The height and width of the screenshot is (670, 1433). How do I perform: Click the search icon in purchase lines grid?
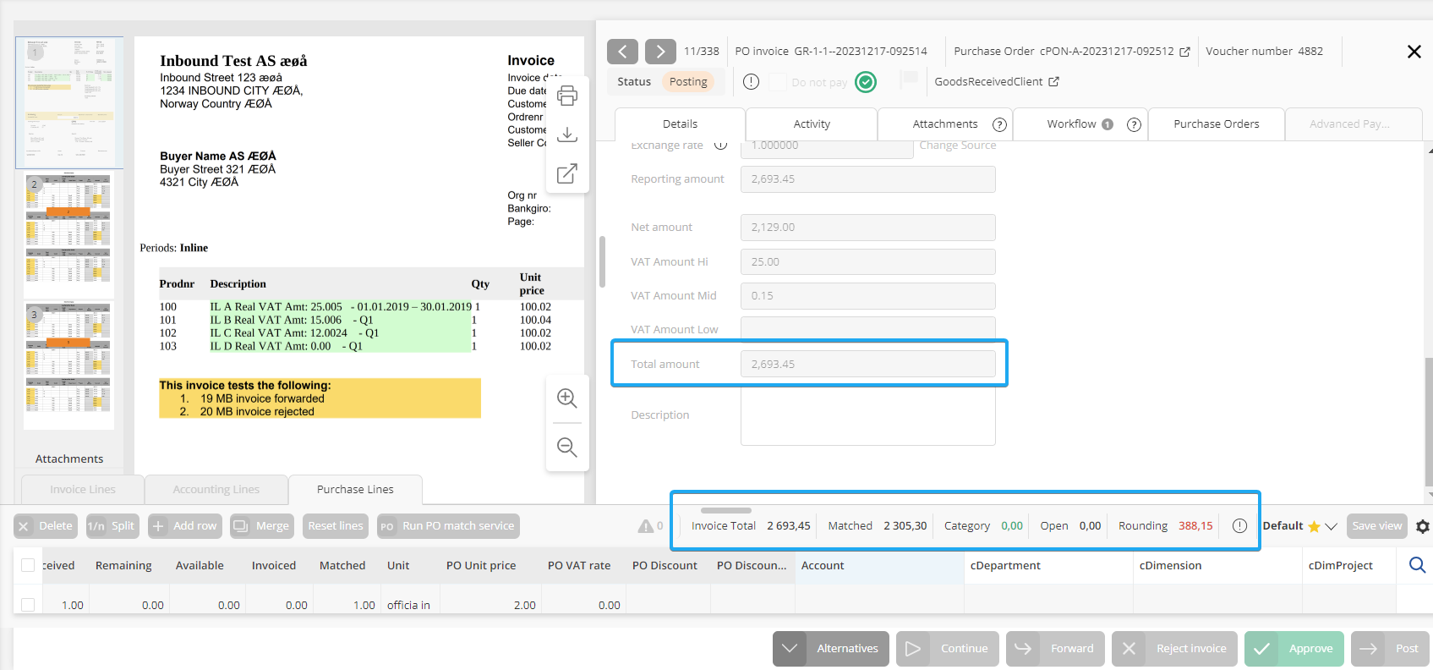[x=1417, y=565]
